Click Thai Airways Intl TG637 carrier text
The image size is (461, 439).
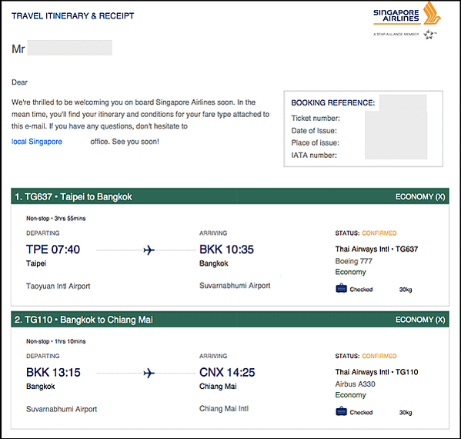coord(376,250)
